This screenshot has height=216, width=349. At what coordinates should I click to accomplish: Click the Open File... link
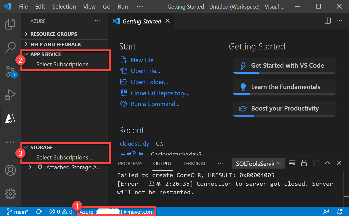[x=145, y=71]
